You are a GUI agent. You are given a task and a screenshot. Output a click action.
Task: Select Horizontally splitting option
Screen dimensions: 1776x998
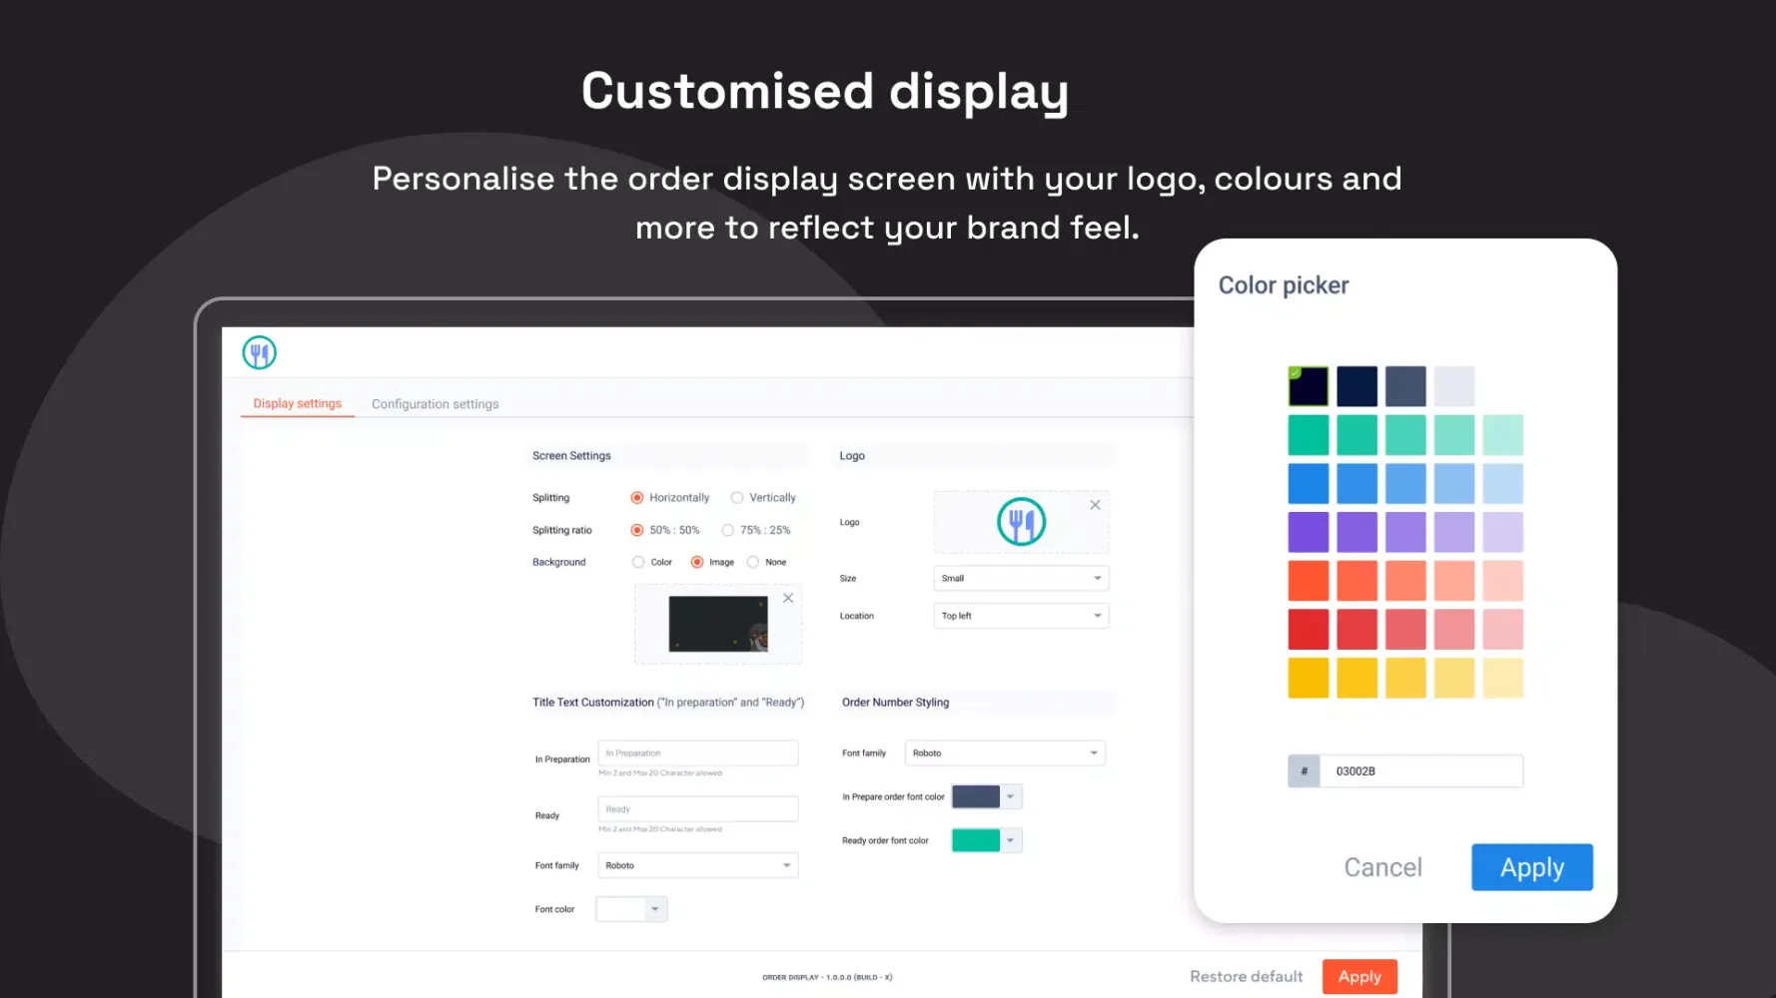click(637, 497)
